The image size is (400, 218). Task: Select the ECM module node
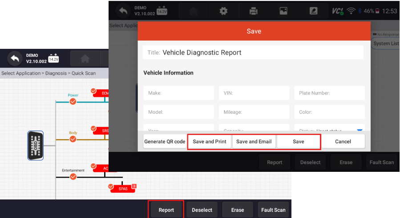pyautogui.click(x=102, y=93)
